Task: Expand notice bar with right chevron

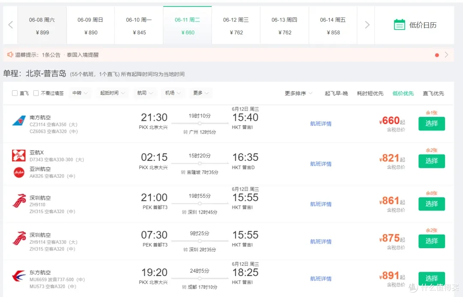Action: [446, 55]
